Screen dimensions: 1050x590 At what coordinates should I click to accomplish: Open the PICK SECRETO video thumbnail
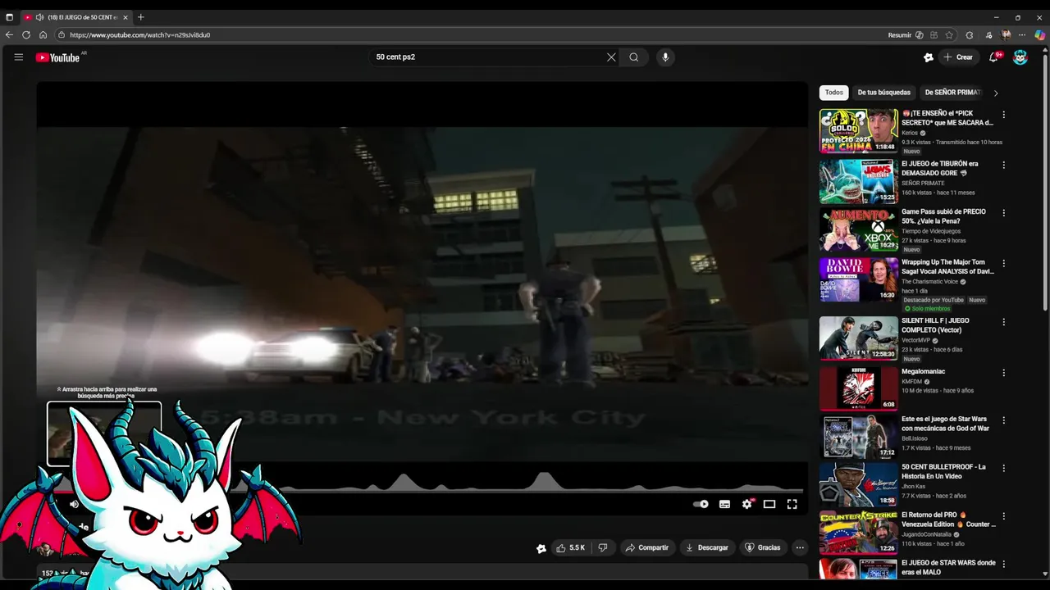pyautogui.click(x=859, y=131)
